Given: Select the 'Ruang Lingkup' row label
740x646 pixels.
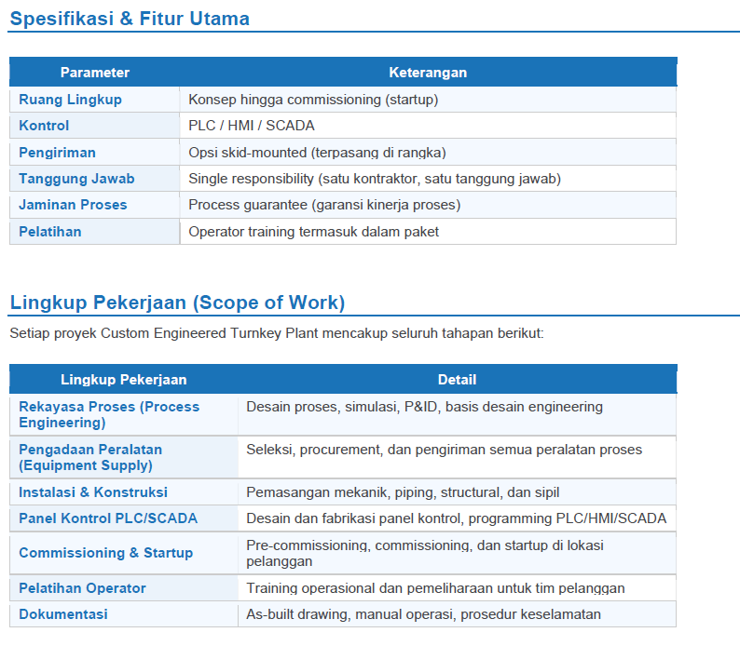Looking at the screenshot, I should (x=94, y=100).
